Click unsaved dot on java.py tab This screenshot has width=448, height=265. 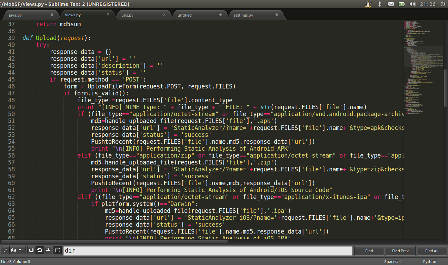[52, 15]
